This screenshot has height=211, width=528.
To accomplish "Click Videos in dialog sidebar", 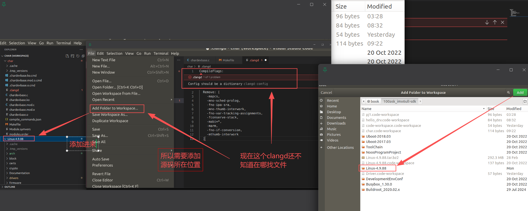I will pyautogui.click(x=333, y=140).
